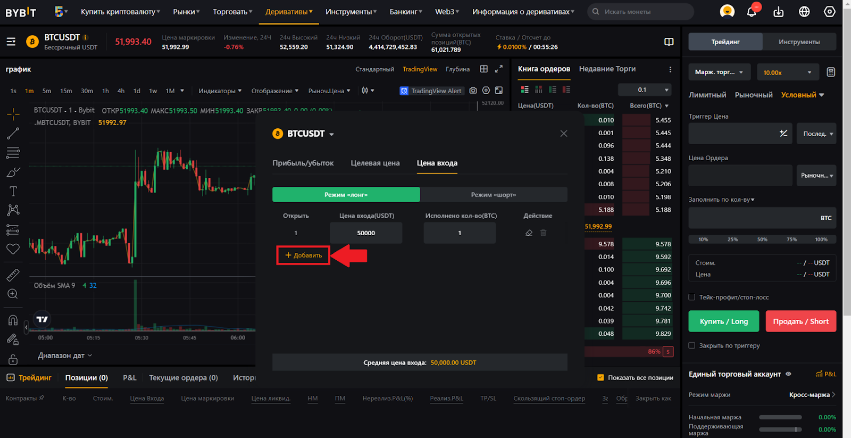Open the 10.00x leverage dropdown
This screenshot has height=438, width=851.
787,72
